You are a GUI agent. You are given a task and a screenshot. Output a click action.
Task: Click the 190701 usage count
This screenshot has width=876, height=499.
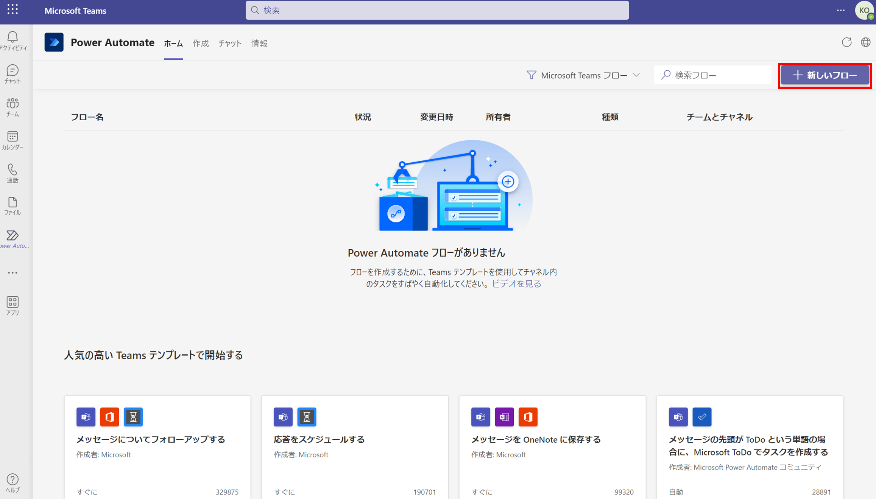424,492
